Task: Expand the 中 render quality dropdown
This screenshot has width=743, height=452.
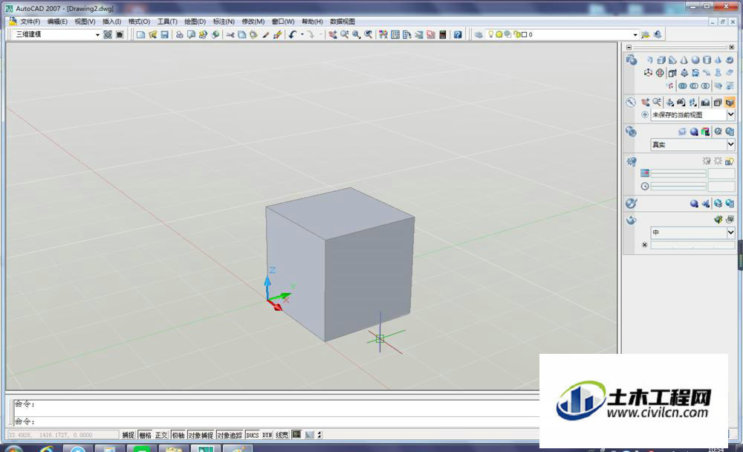Action: click(730, 233)
